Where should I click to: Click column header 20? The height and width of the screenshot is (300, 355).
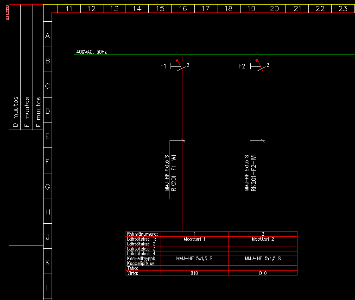click(274, 9)
